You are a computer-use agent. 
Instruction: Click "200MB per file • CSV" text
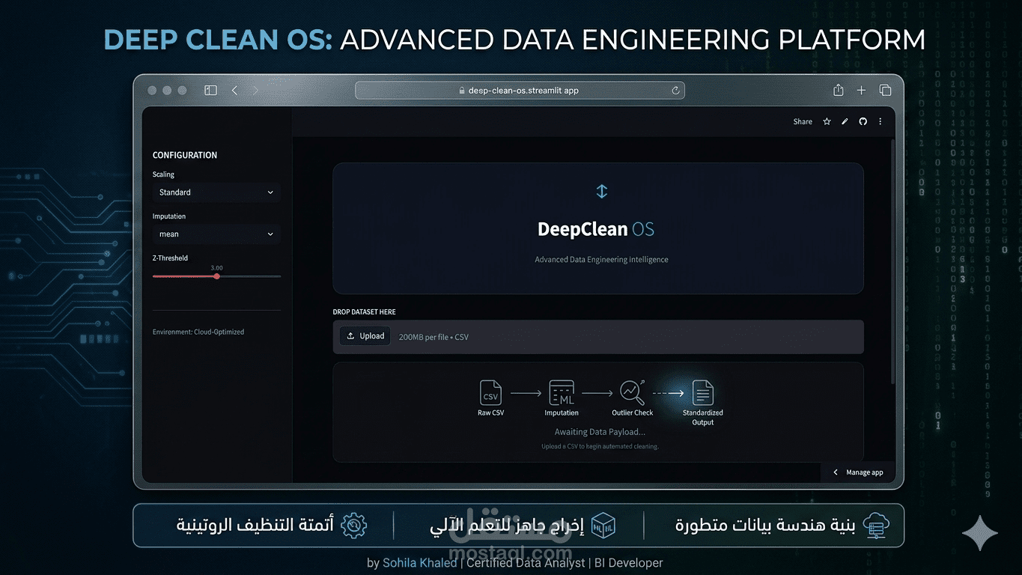[434, 337]
